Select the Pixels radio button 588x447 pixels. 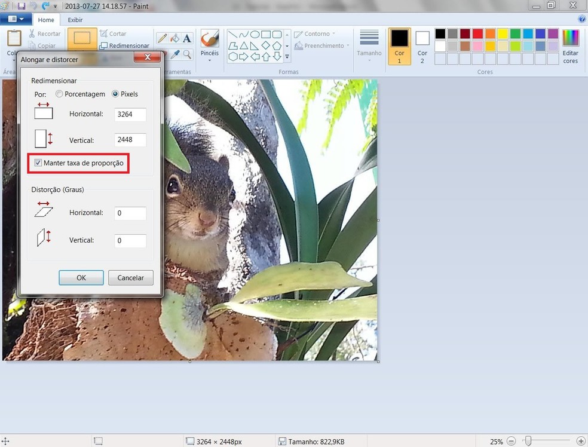point(115,94)
